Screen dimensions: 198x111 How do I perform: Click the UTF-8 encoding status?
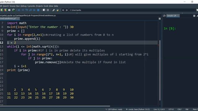(x=171, y=109)
